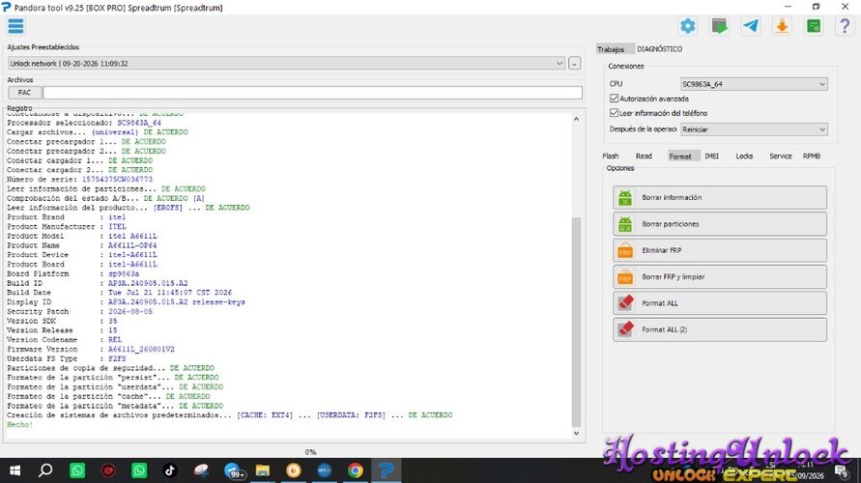Open the Telegram paper plane icon
Screen dimensions: 861x483
[751, 26]
